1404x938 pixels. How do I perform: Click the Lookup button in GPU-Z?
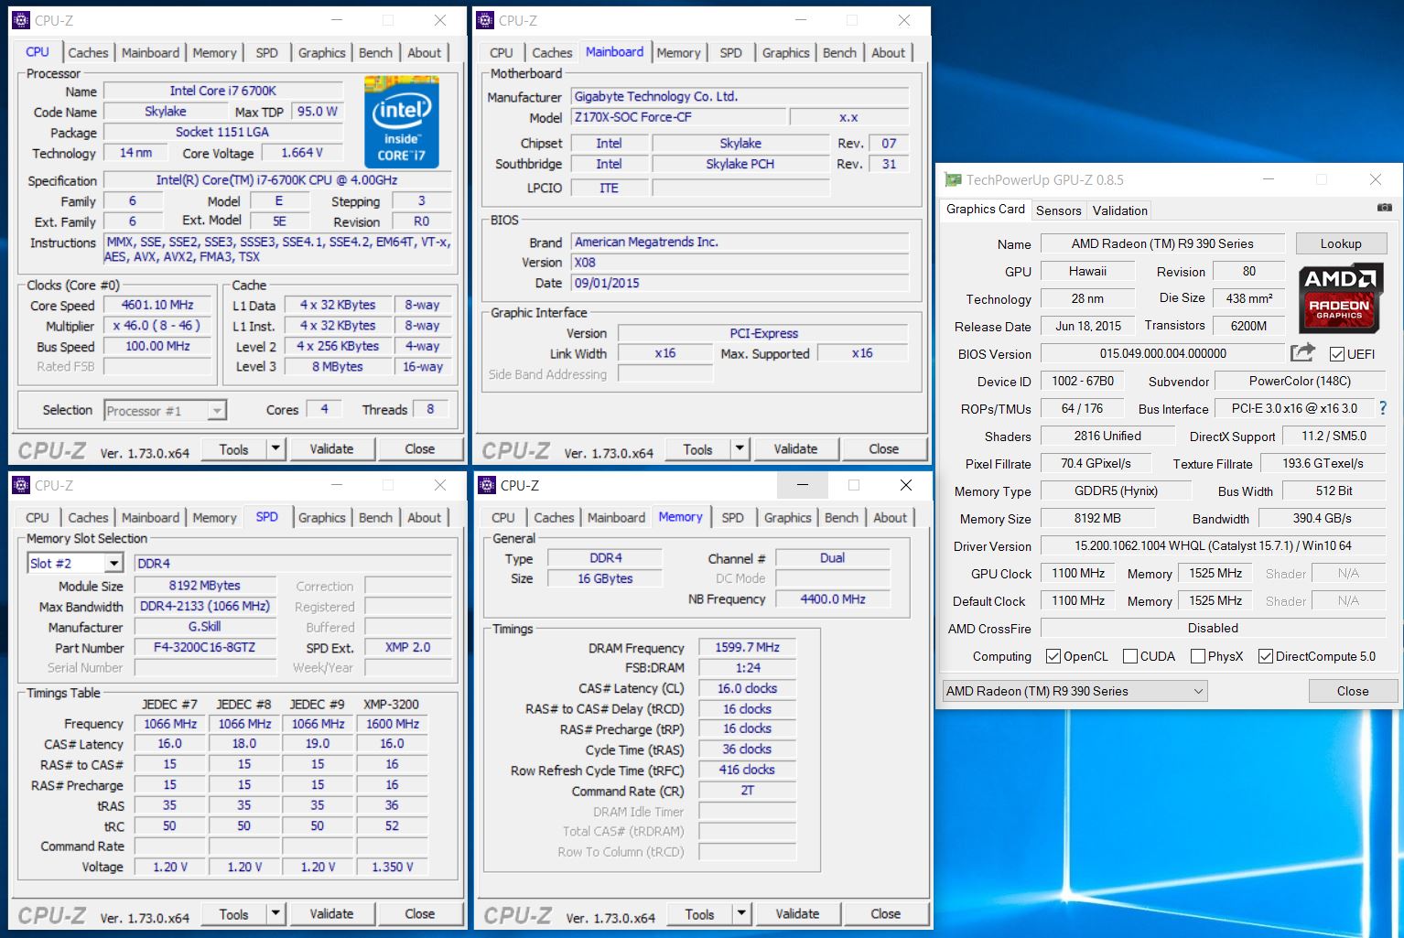(1341, 243)
